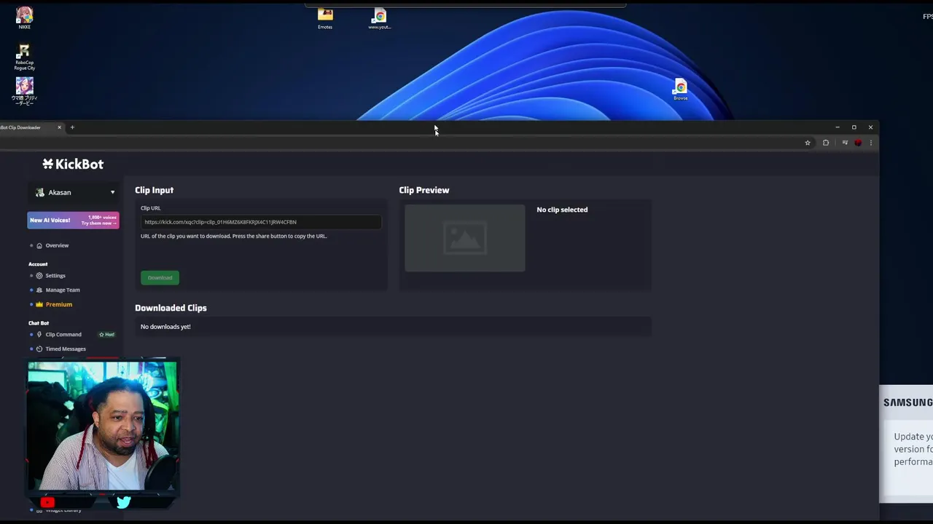Open Settings in sidebar
The height and width of the screenshot is (524, 933).
55,276
